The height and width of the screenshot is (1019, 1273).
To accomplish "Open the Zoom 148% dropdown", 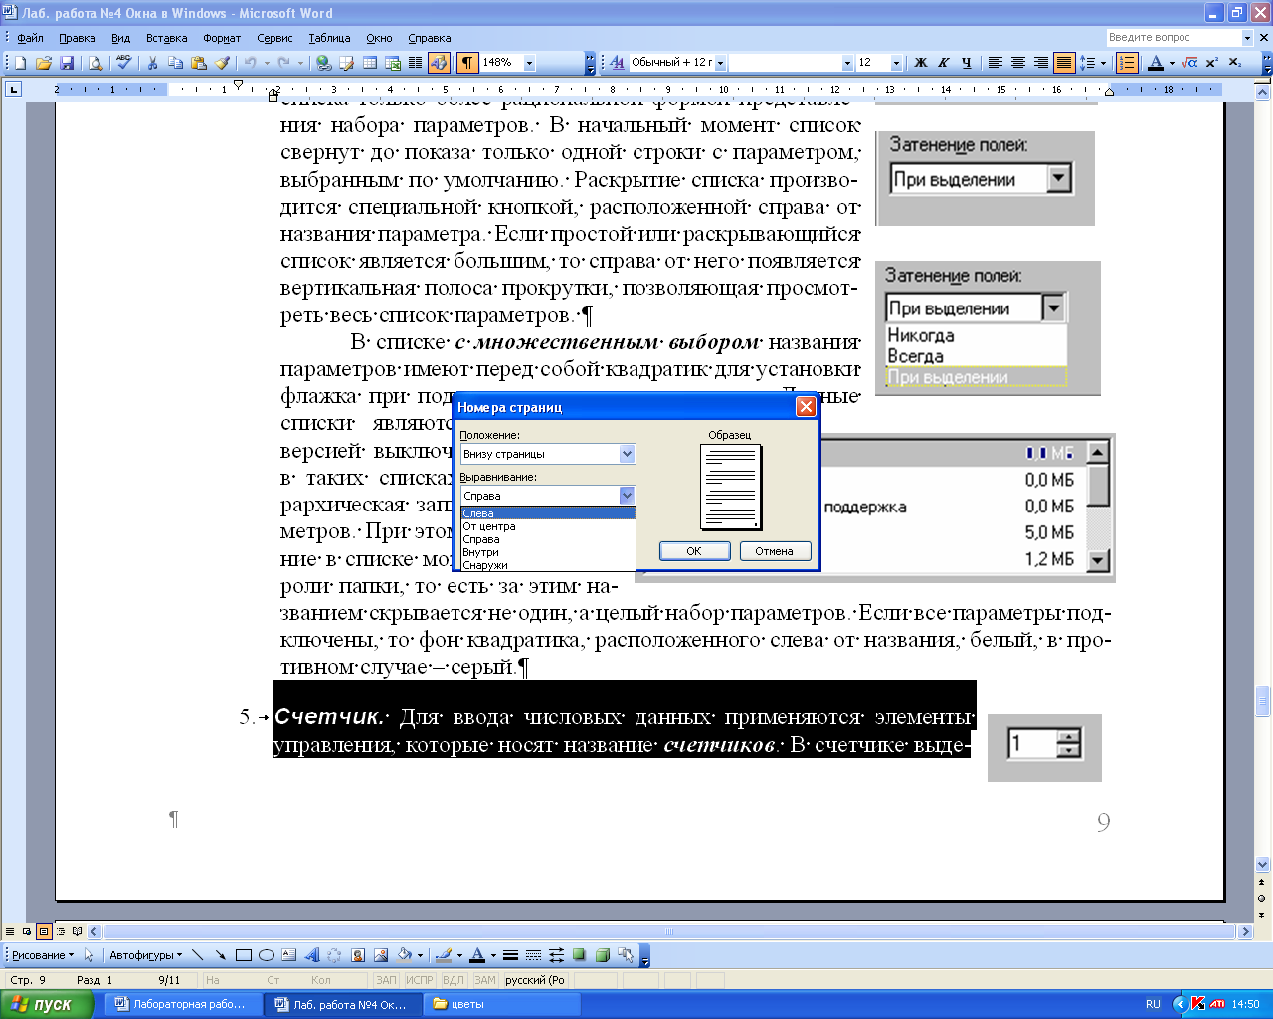I will click(529, 63).
